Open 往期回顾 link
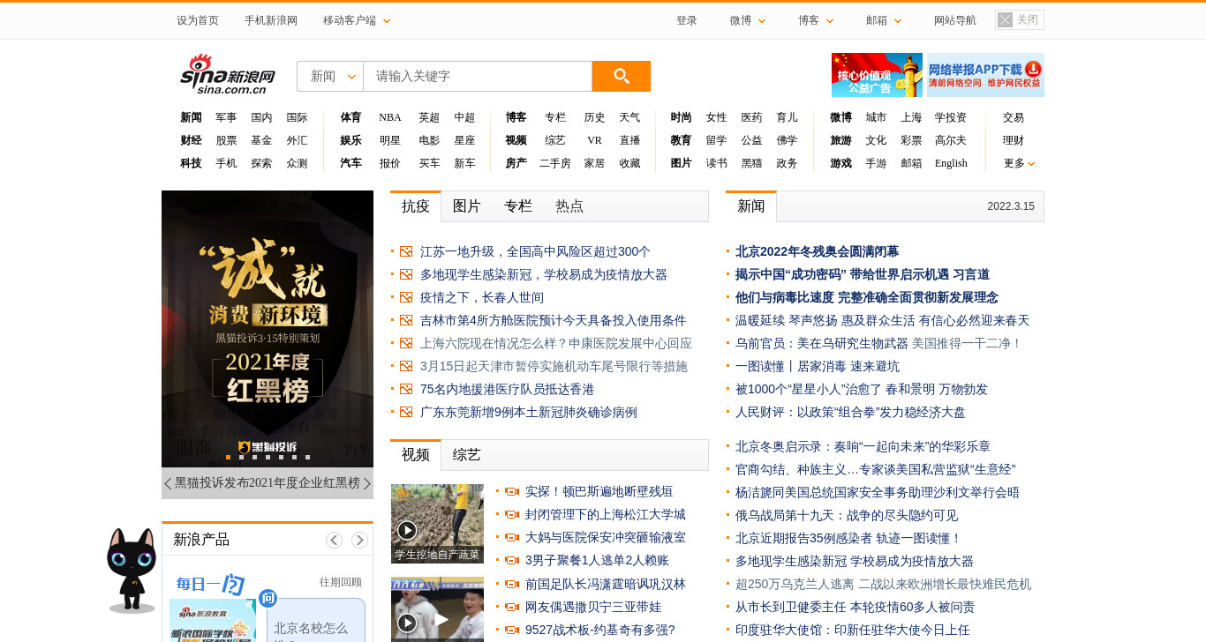The width and height of the screenshot is (1206, 642). pos(341,582)
